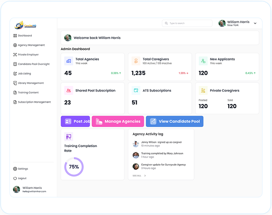
Task: Click the avatar in the welcome banner
Action: pyautogui.click(x=68, y=38)
